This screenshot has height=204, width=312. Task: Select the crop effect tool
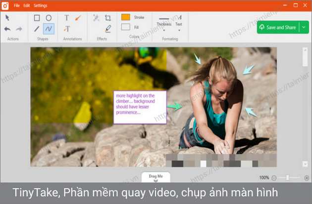click(108, 18)
